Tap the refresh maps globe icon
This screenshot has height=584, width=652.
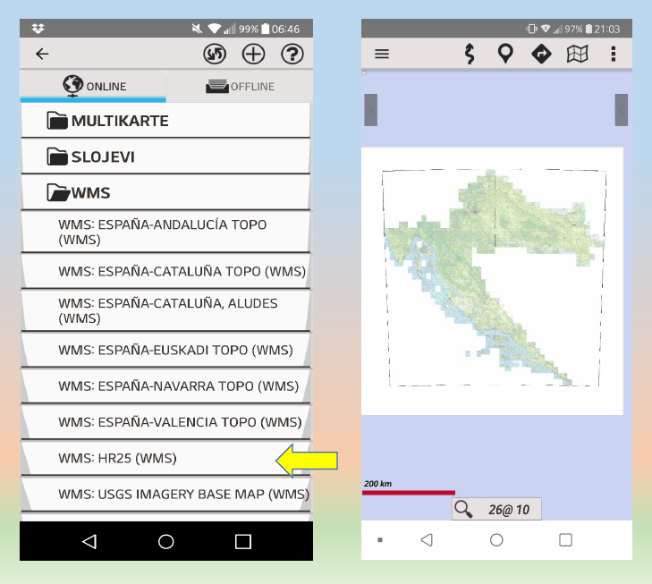215,55
